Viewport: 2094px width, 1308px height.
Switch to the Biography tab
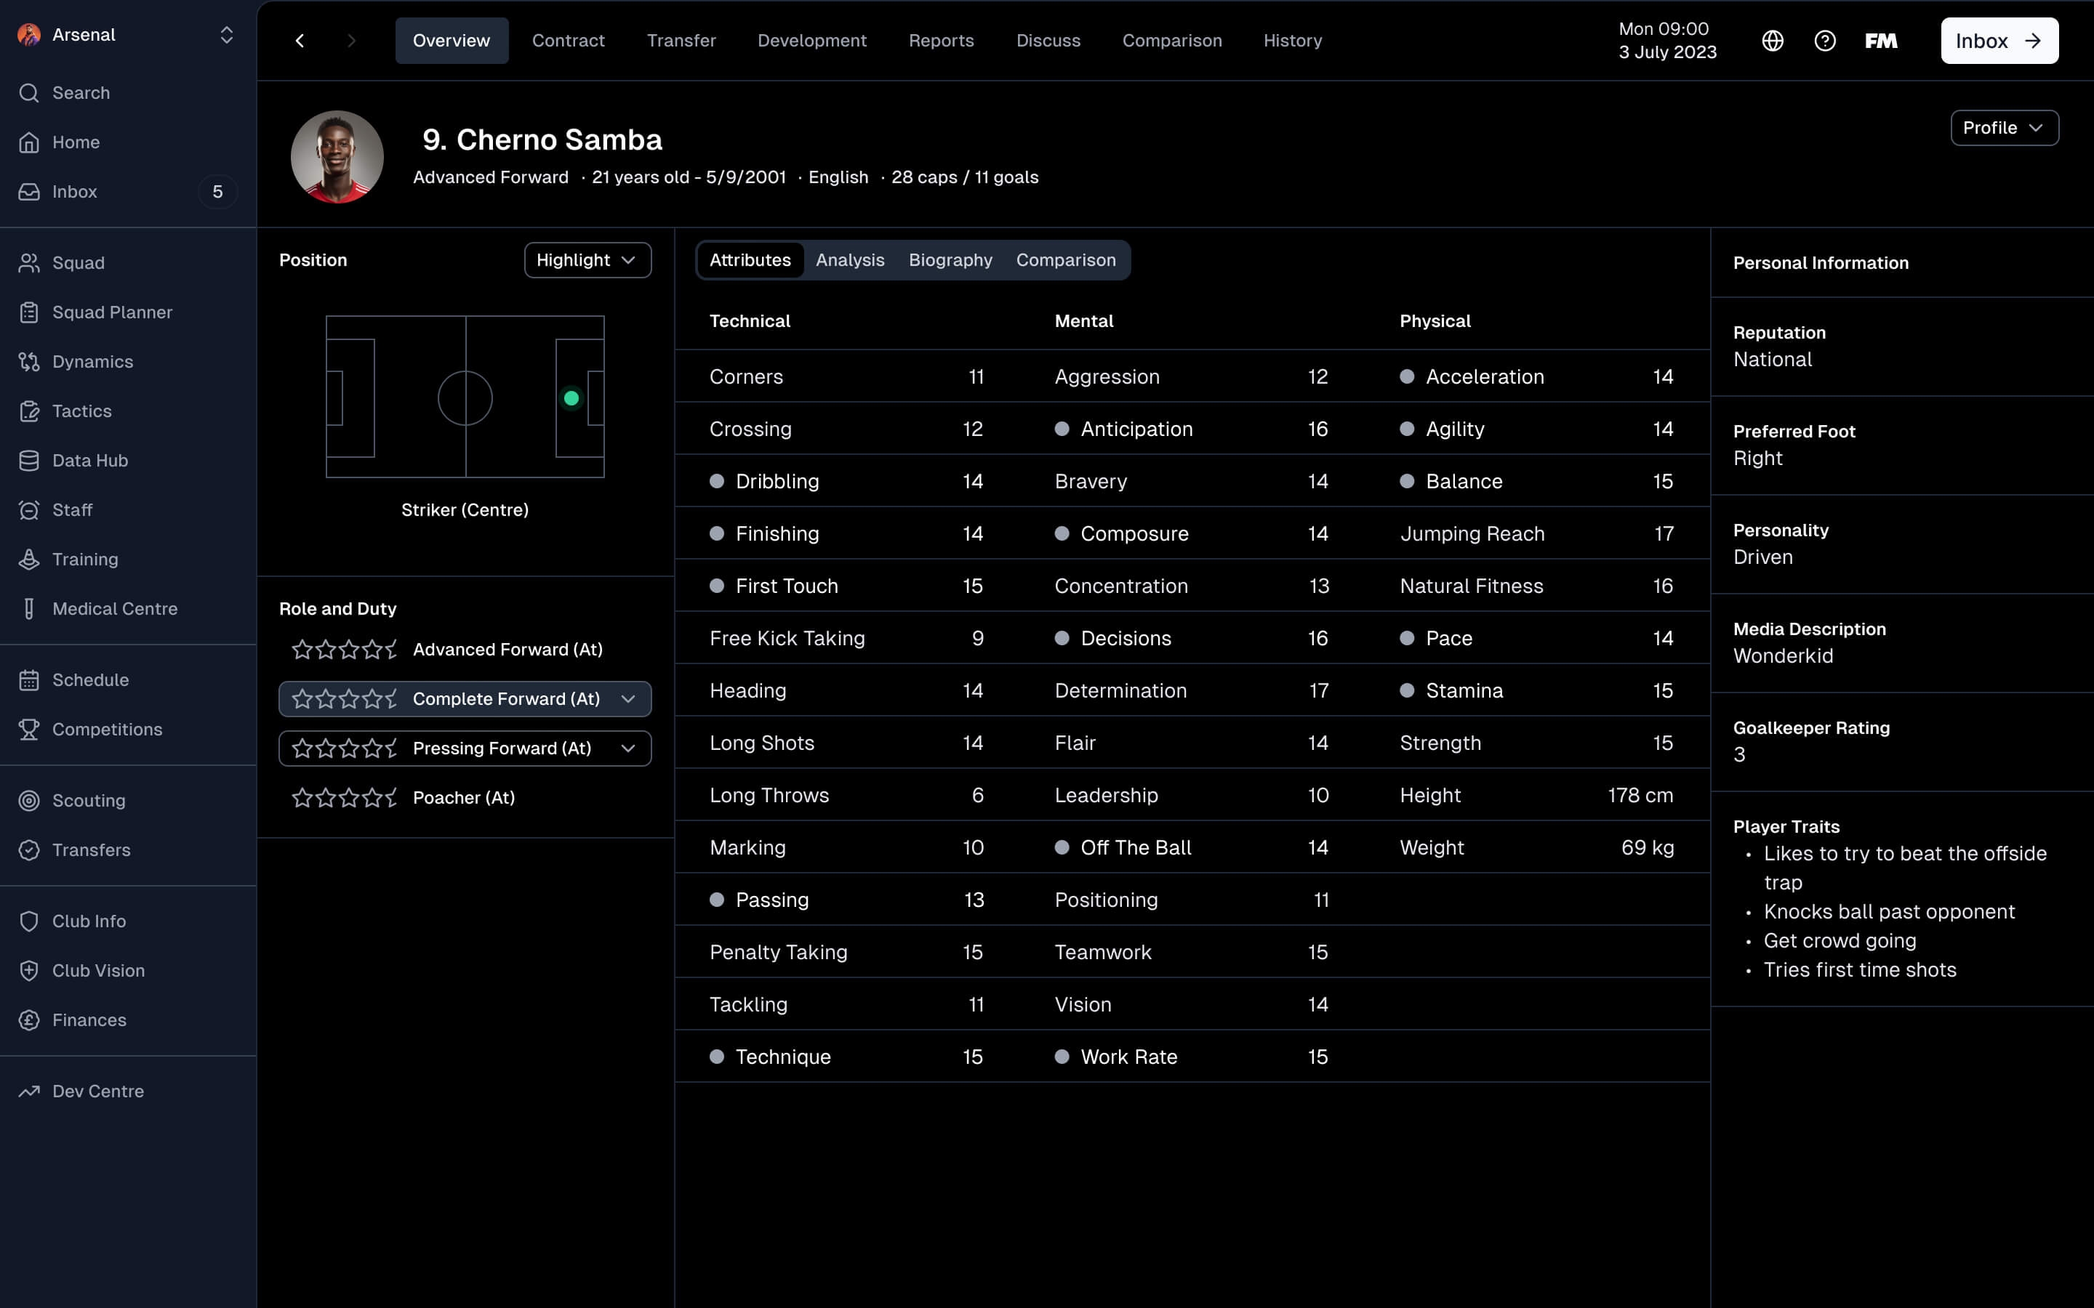pyautogui.click(x=950, y=259)
